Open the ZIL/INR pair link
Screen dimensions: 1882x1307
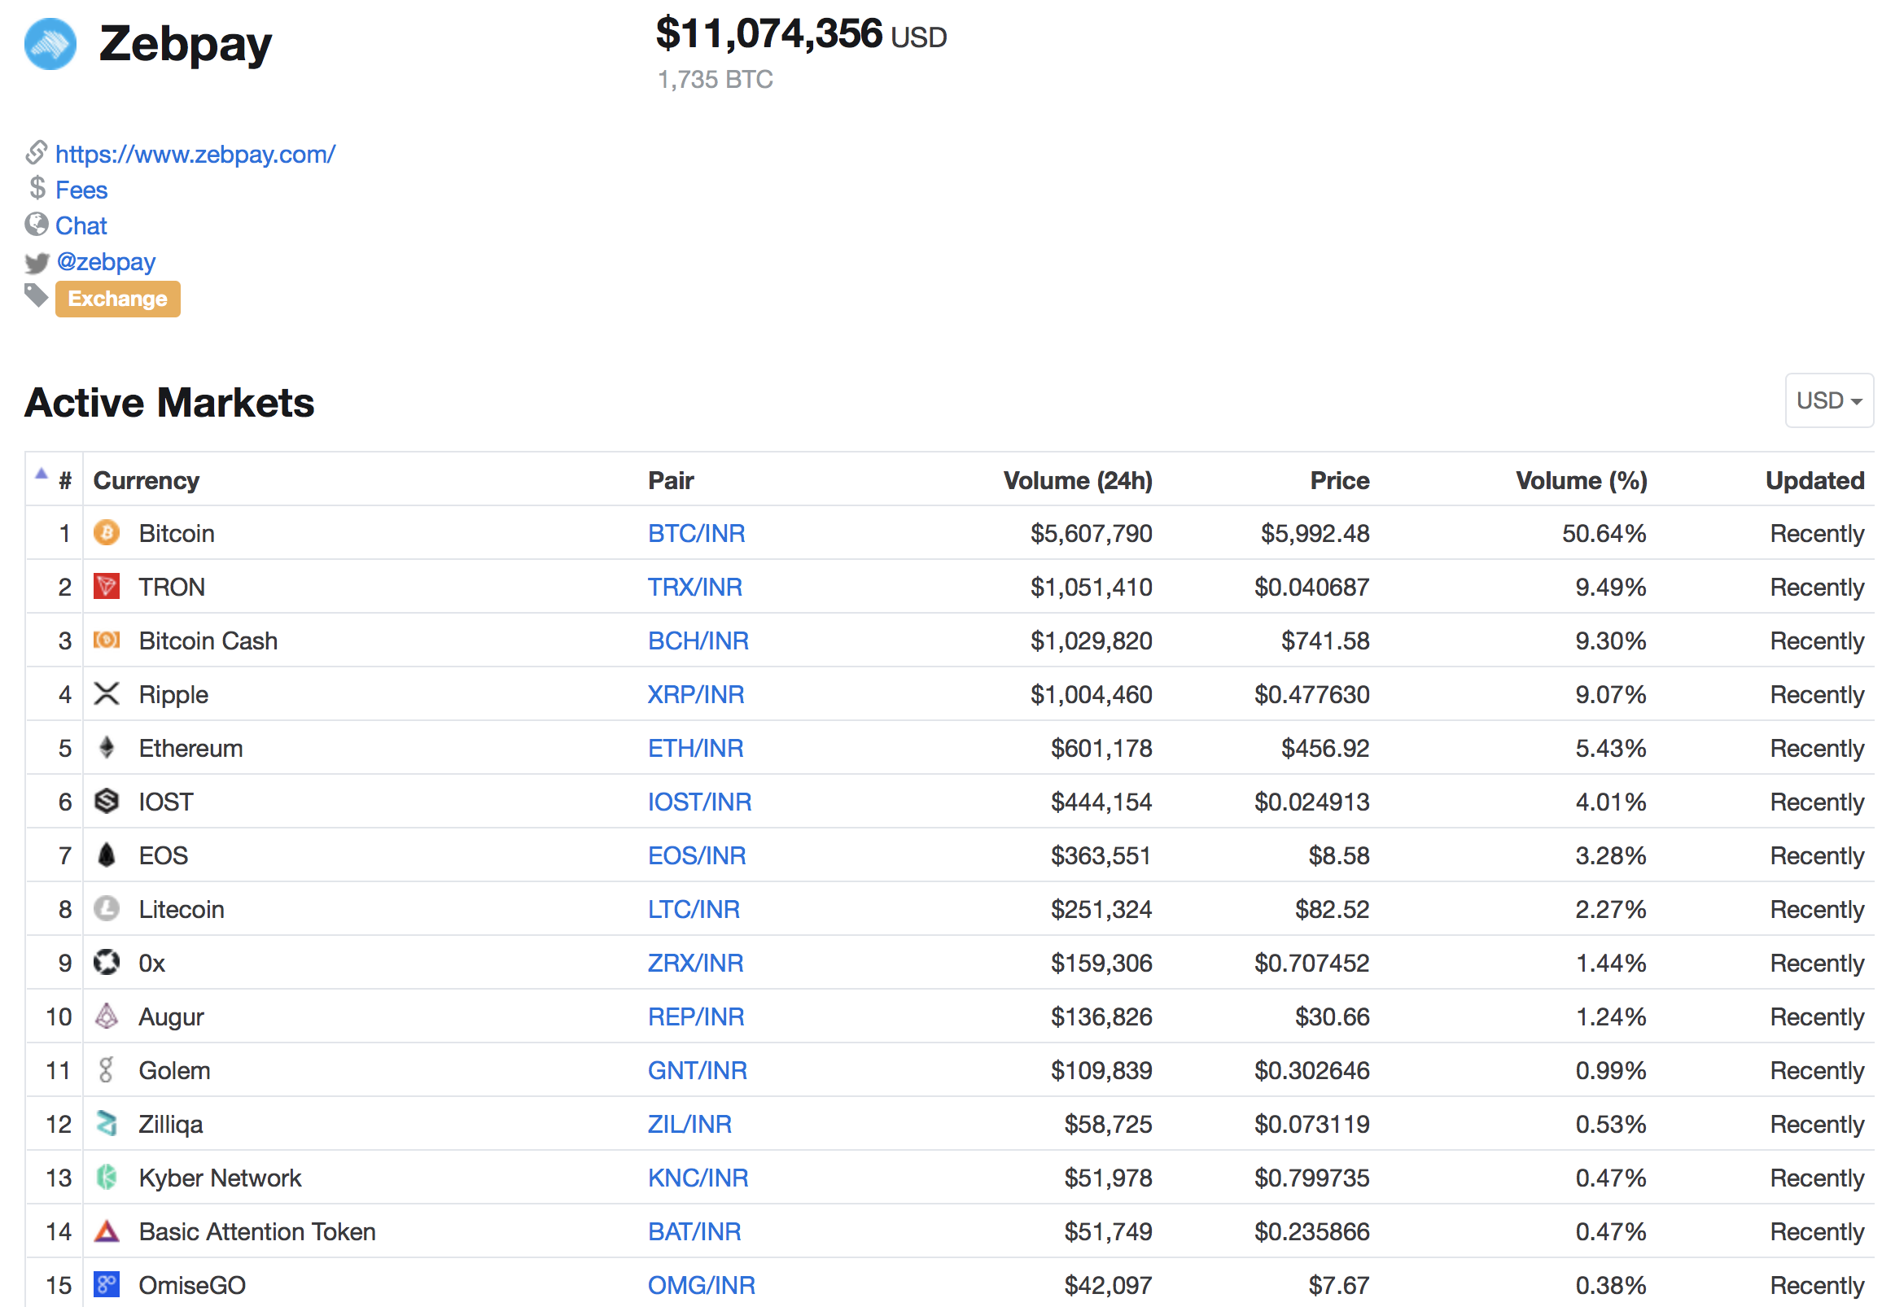689,1125
